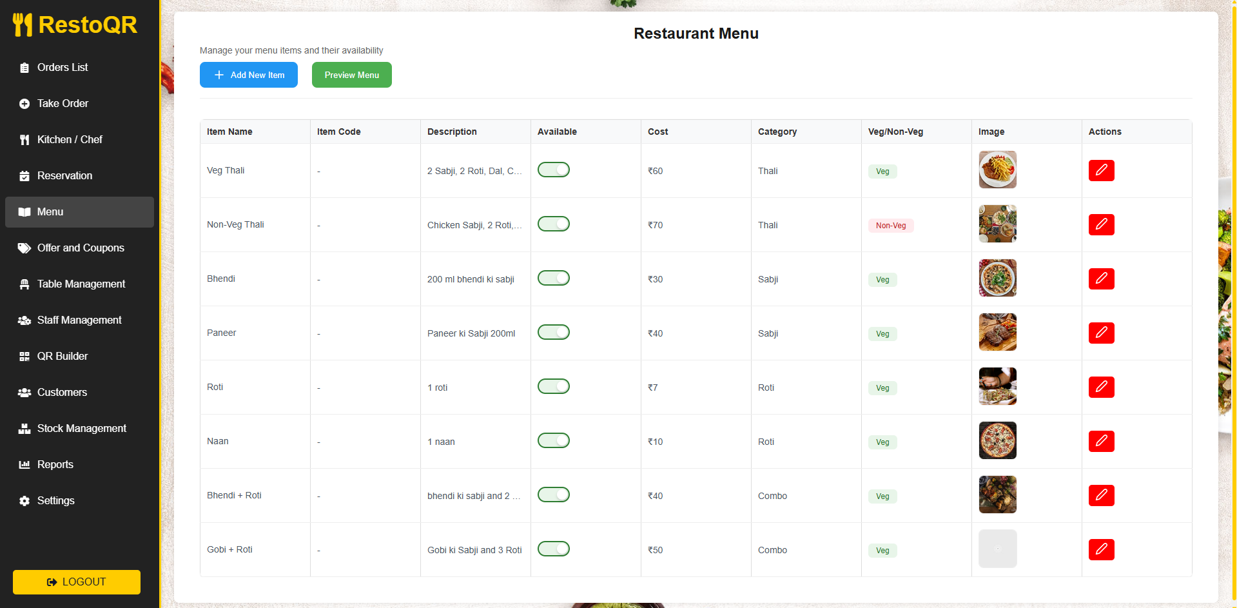1237x608 pixels.
Task: Open Stock Management link
Action: (79, 429)
